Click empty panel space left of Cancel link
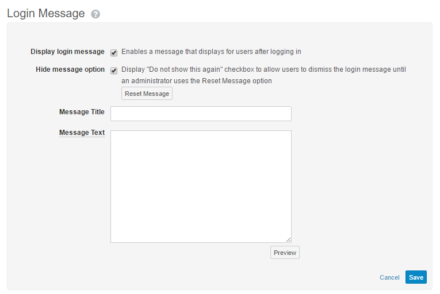 point(230,277)
